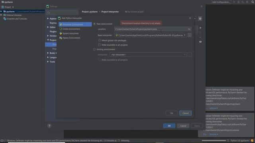The width and height of the screenshot is (255, 143).
Task: Toggle Make available to all projects under New environment
Action: [100, 45]
